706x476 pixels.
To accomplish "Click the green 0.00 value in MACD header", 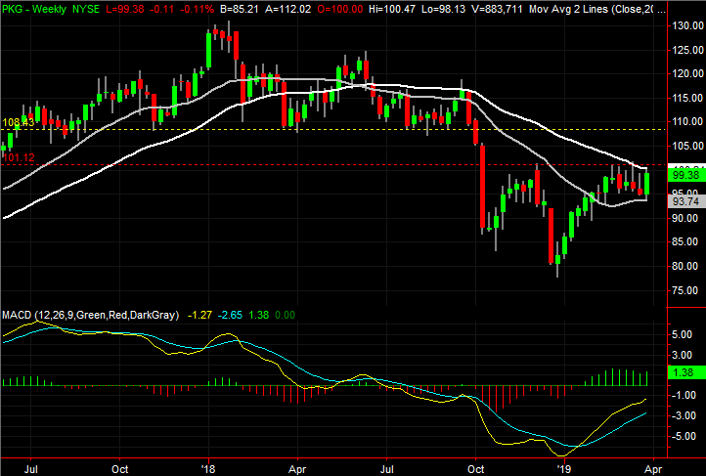I will 285,315.
